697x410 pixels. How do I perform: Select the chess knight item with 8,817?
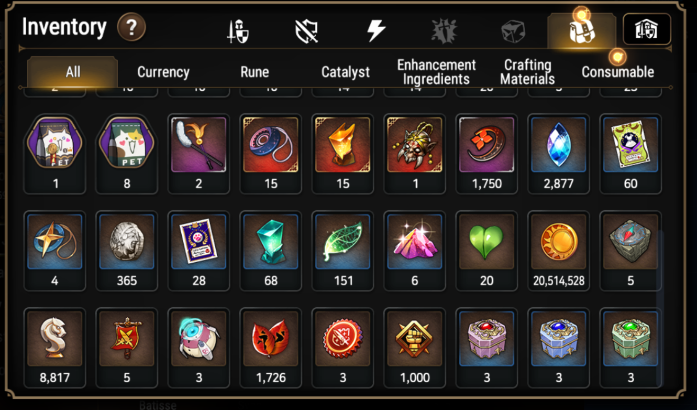pyautogui.click(x=55, y=347)
